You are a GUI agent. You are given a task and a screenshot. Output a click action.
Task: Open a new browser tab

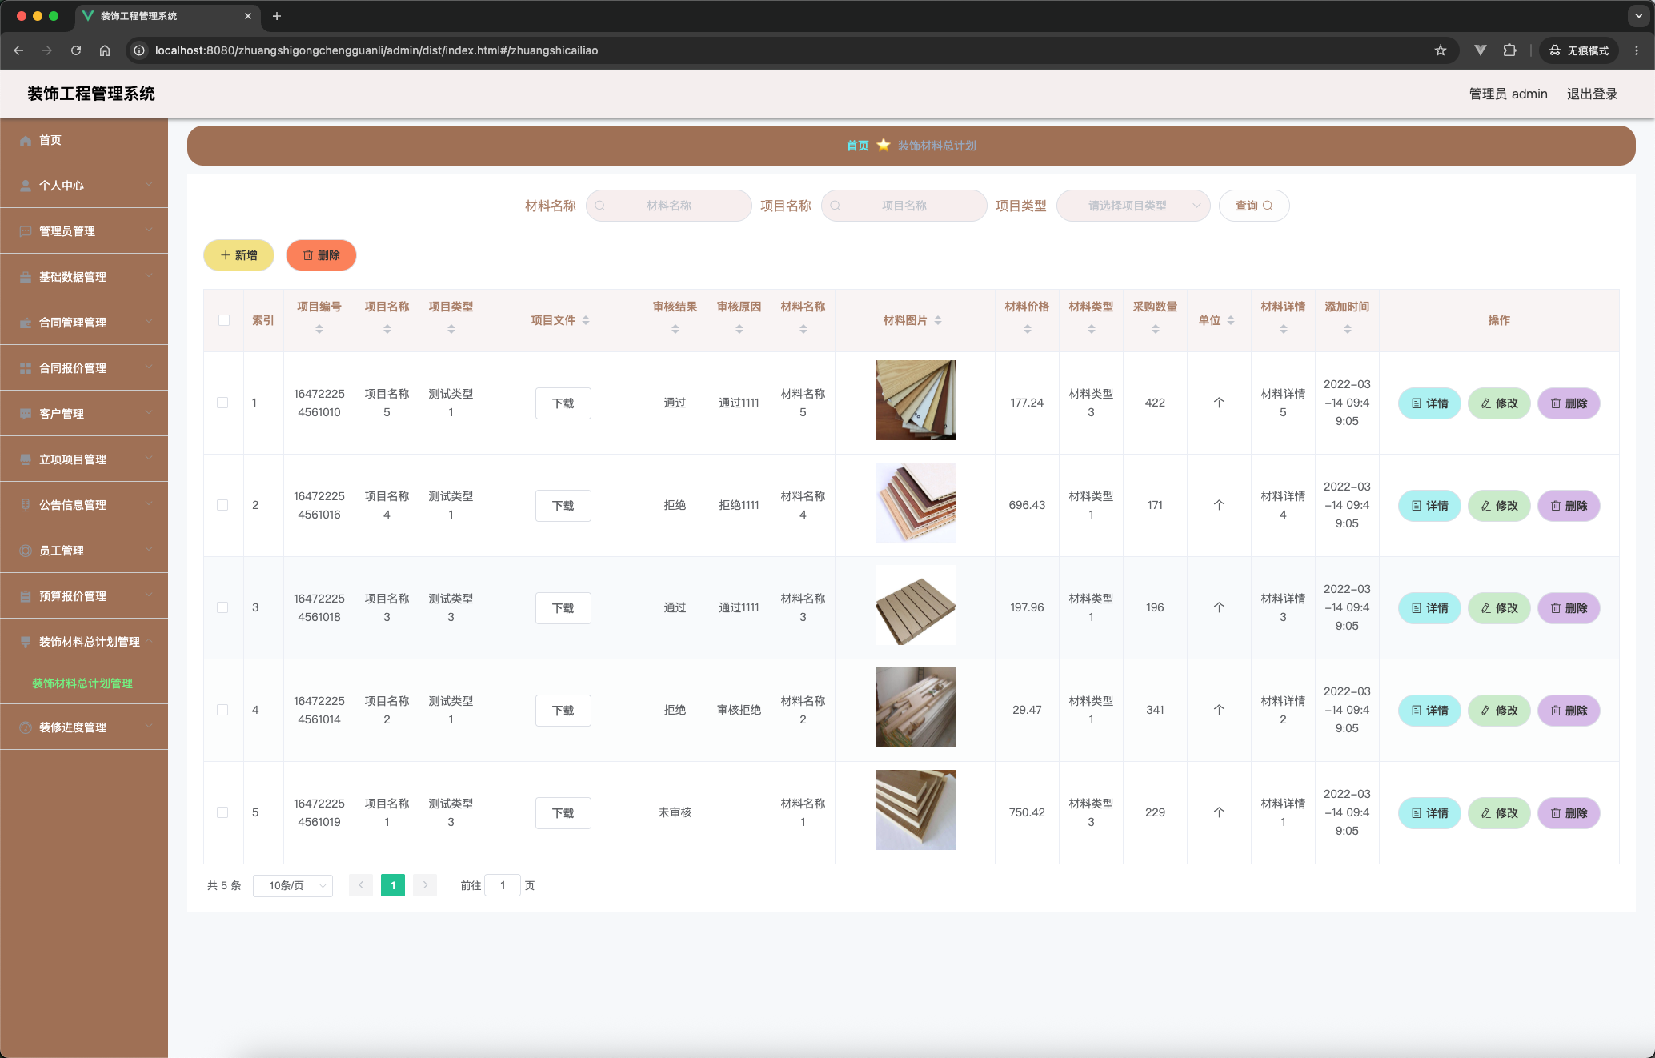(x=277, y=16)
